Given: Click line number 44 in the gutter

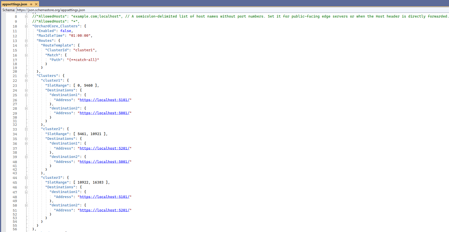Looking at the screenshot, I should [15, 178].
